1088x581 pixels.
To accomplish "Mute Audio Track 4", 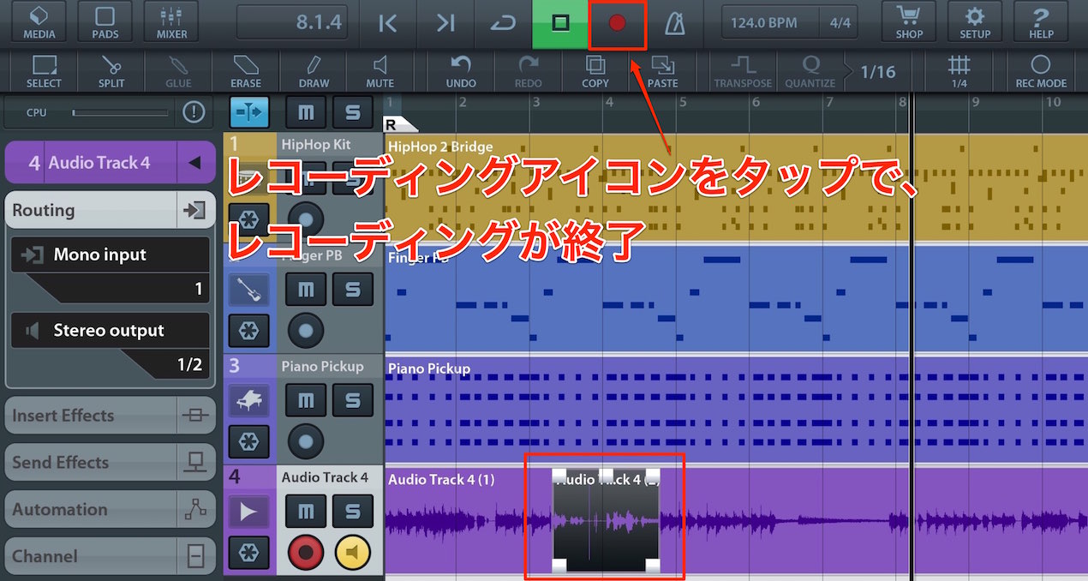I will [305, 512].
